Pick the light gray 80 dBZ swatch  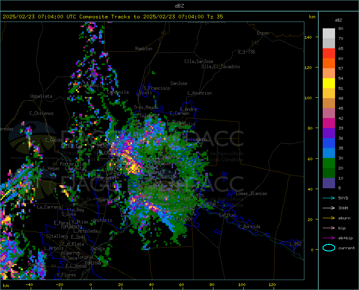coord(329,34)
